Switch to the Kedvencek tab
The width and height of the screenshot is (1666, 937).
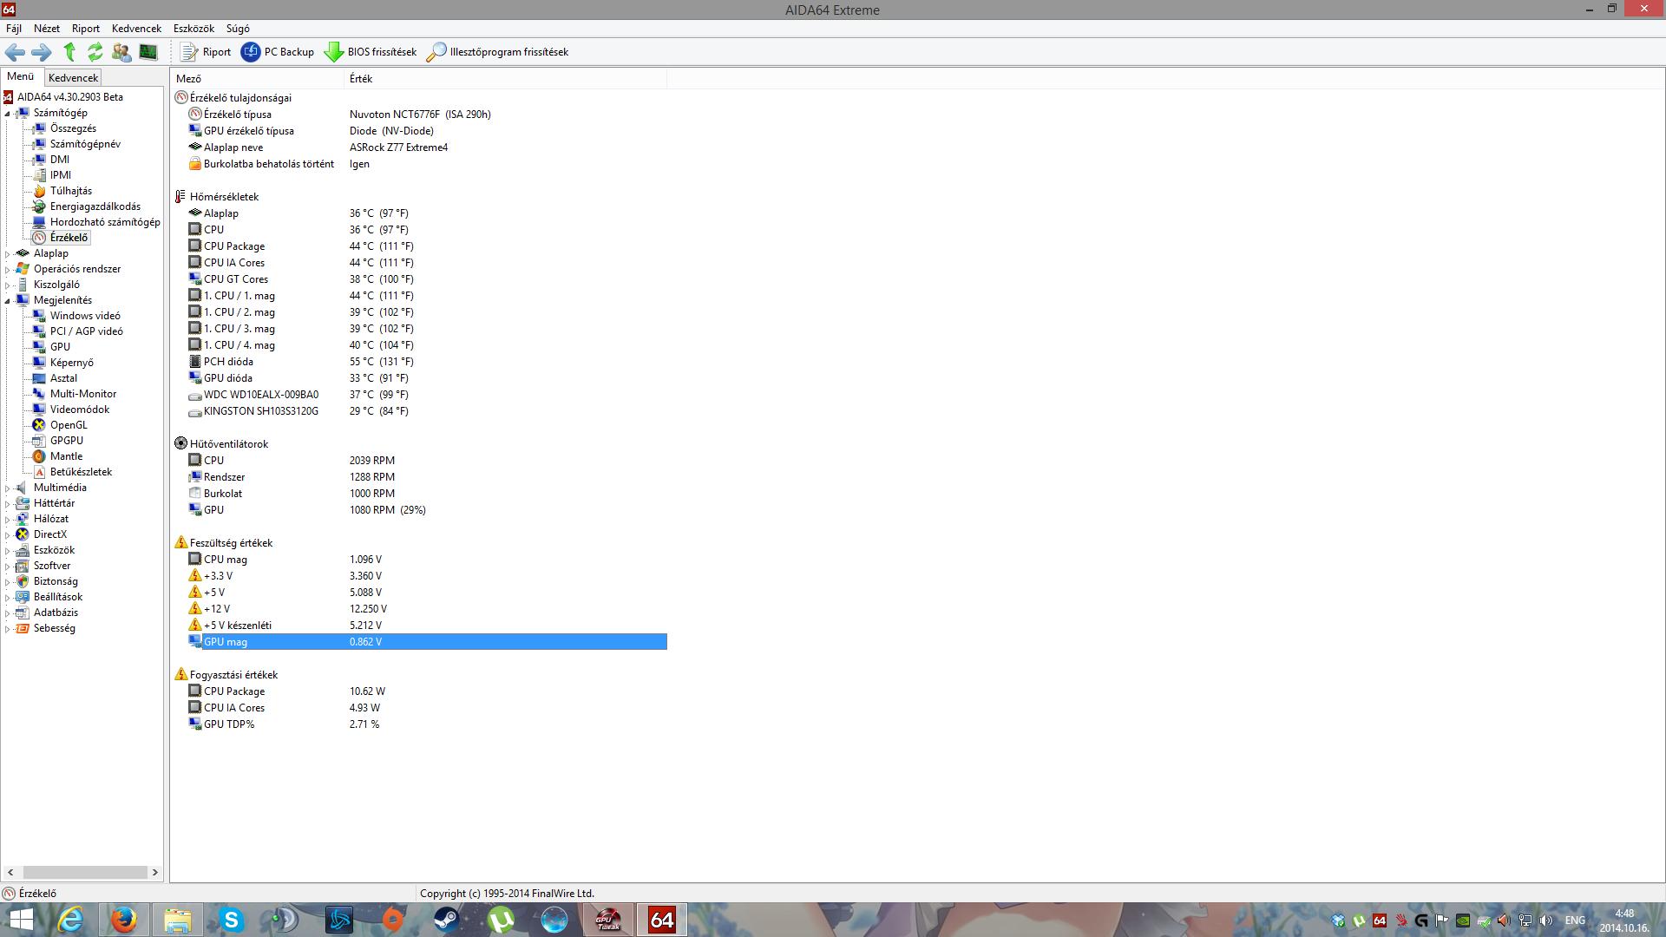(x=73, y=78)
